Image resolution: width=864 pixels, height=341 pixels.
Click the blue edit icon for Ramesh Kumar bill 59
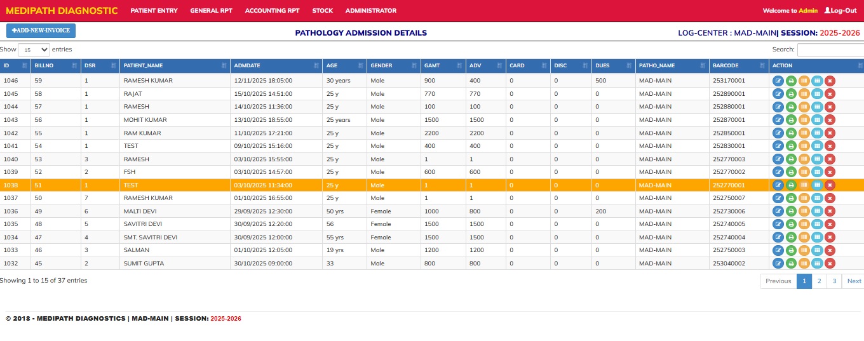tap(778, 81)
